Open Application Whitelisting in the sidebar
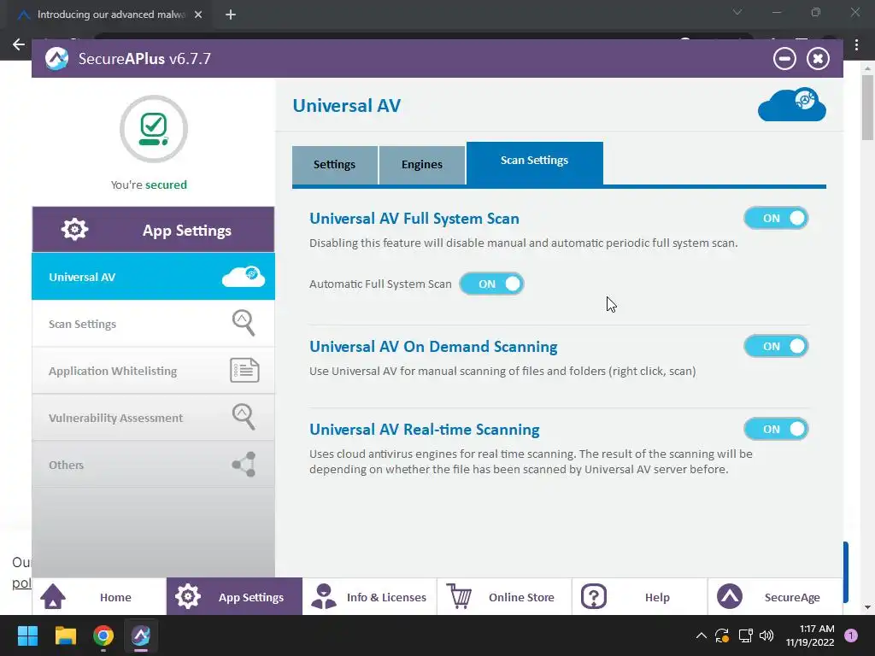The image size is (875, 656). pyautogui.click(x=154, y=371)
